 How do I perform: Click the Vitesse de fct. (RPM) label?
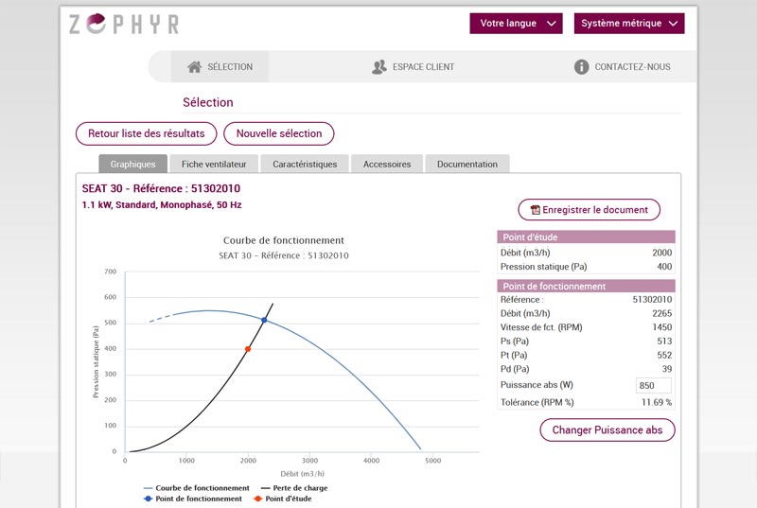click(541, 327)
